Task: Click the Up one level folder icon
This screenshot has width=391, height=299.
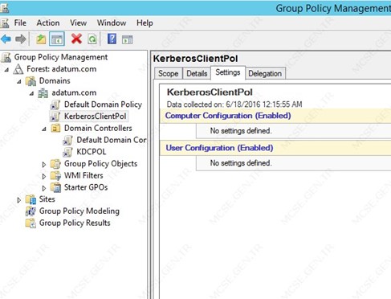Action: coord(41,39)
